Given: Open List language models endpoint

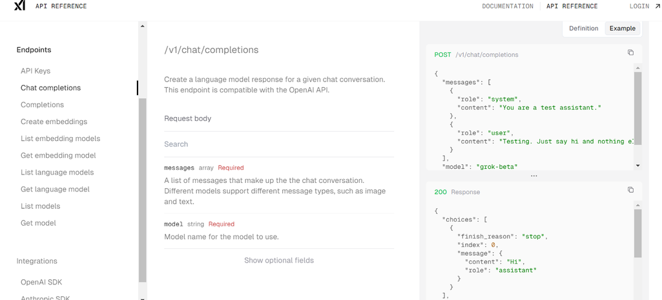Looking at the screenshot, I should point(57,173).
